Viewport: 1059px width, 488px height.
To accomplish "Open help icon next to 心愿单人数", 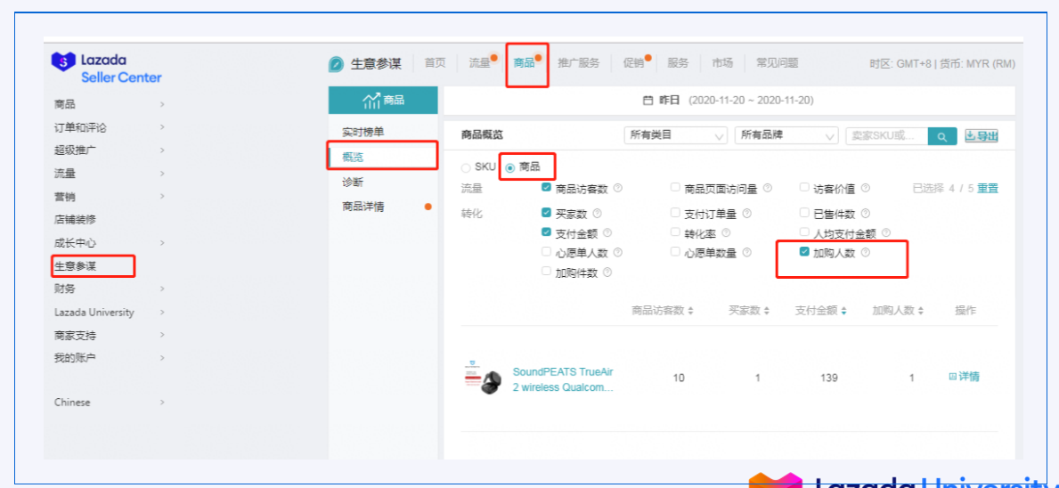I will (617, 252).
